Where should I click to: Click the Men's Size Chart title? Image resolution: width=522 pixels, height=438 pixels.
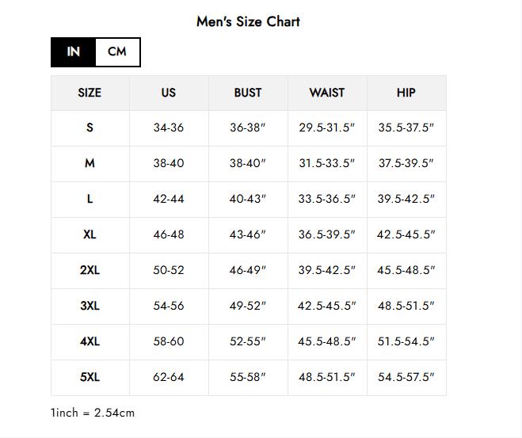coord(248,21)
